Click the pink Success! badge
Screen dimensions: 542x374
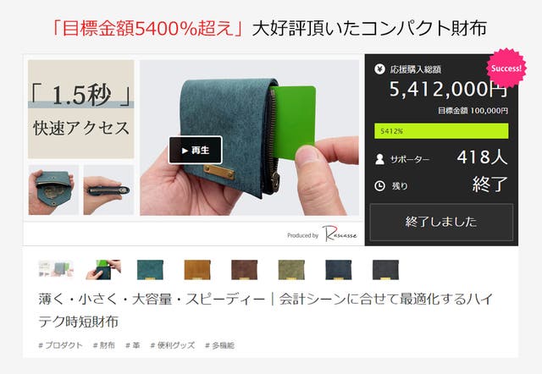click(x=506, y=68)
